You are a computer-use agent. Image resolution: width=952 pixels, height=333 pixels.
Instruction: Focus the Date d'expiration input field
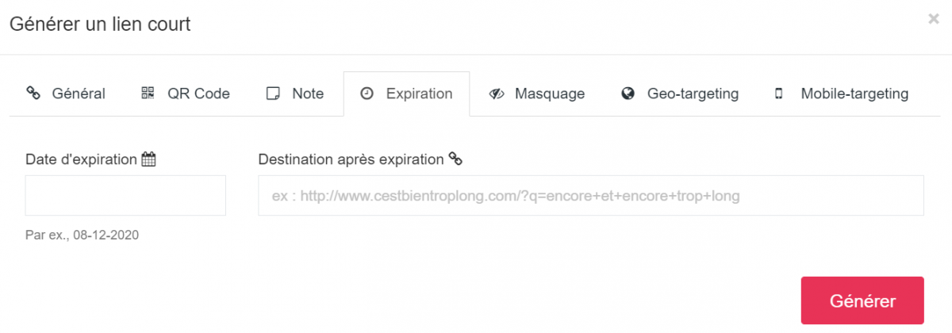coord(125,195)
